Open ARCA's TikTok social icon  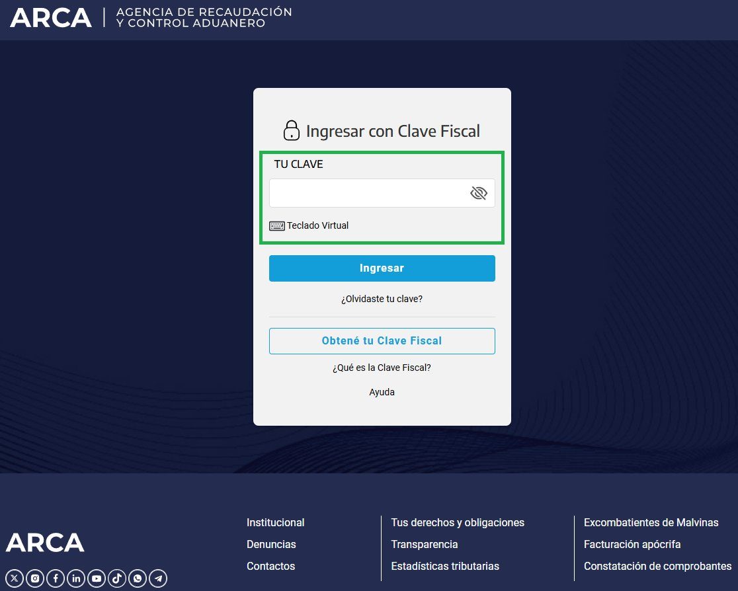coord(117,578)
